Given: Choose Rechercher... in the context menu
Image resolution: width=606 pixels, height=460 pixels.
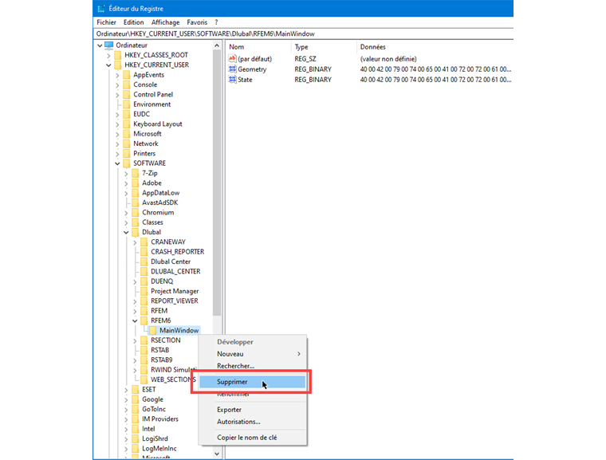Looking at the screenshot, I should pyautogui.click(x=252, y=366).
